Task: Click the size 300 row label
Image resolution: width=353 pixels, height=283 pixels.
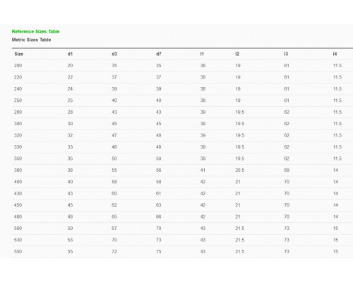Action: point(18,124)
